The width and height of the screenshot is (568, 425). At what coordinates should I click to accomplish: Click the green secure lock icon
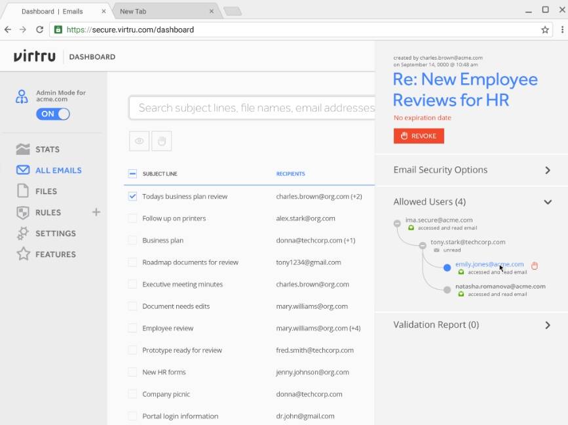tap(58, 30)
